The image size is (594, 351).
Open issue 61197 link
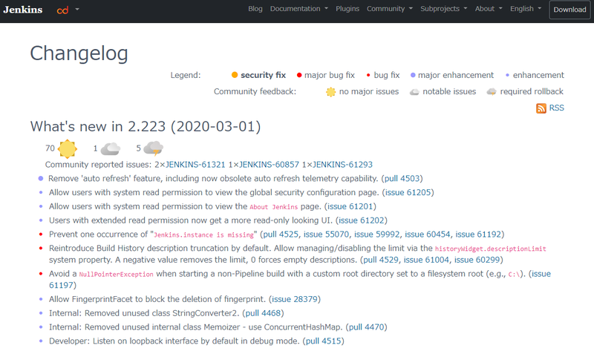[541, 274]
